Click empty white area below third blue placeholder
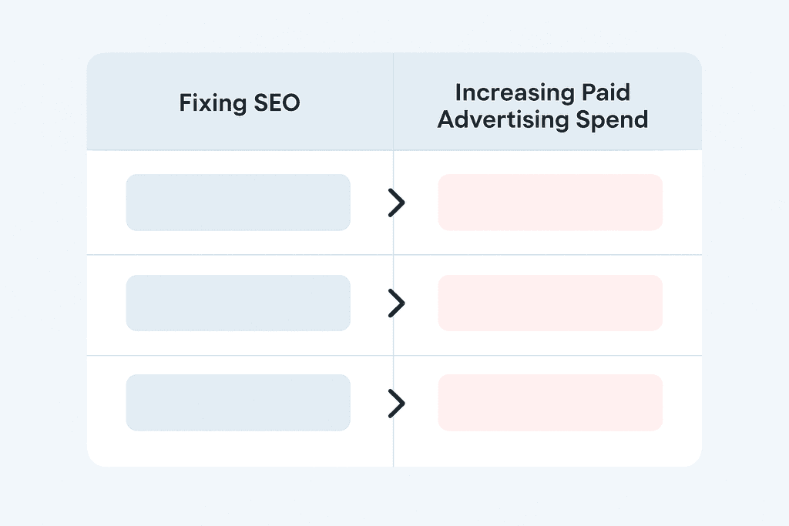 (238, 448)
